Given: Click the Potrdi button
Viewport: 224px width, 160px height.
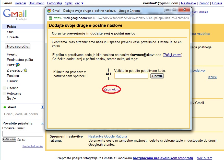Looking at the screenshot, I should [157, 76].
